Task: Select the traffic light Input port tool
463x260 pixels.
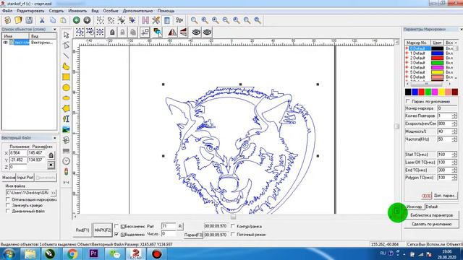Action: [66, 172]
